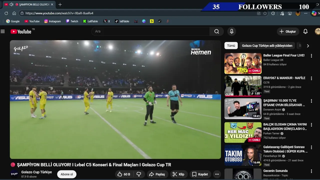
Task: Open the X bookmark
Action: coord(107,21)
